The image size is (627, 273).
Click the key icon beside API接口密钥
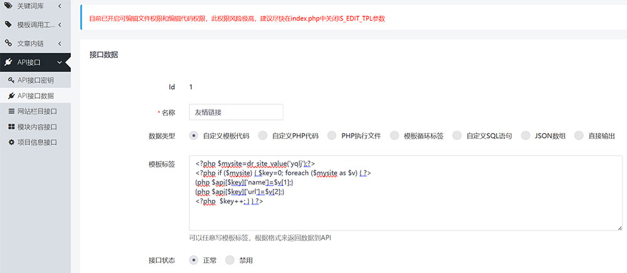(11, 80)
